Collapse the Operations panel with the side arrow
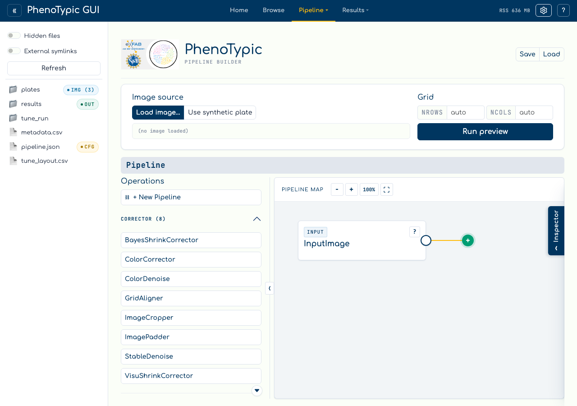This screenshot has width=577, height=406. pyautogui.click(x=270, y=288)
